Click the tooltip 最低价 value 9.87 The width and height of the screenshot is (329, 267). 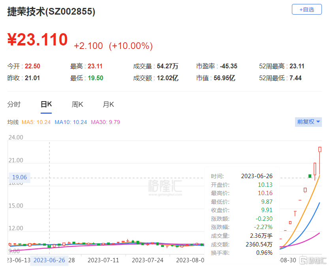click(x=267, y=202)
